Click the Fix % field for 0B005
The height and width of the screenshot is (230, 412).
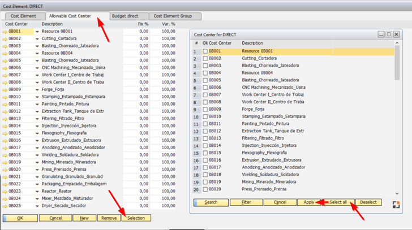click(x=136, y=60)
